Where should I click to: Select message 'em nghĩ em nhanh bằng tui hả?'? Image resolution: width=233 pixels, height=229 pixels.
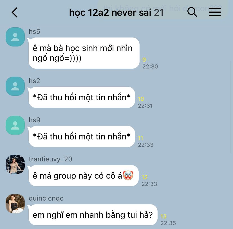point(93,215)
